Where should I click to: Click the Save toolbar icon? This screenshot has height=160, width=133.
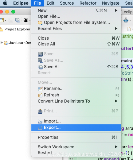click(x=11, y=20)
